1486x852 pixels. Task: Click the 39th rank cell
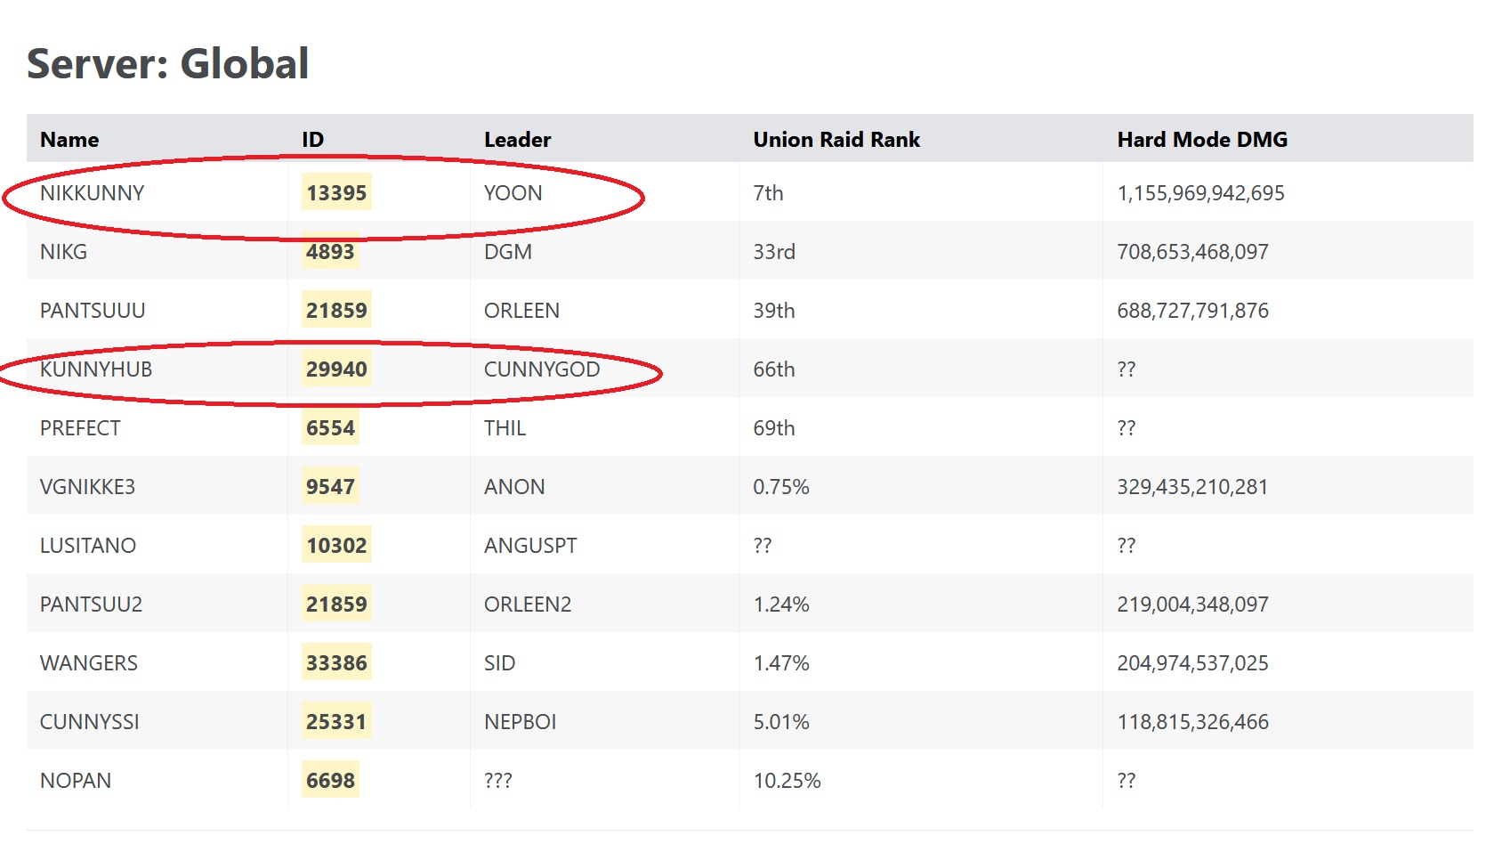tap(774, 311)
